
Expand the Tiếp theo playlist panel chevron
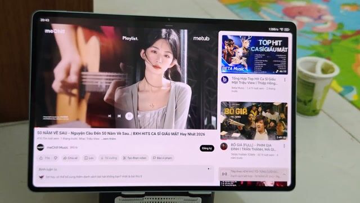click(284, 174)
